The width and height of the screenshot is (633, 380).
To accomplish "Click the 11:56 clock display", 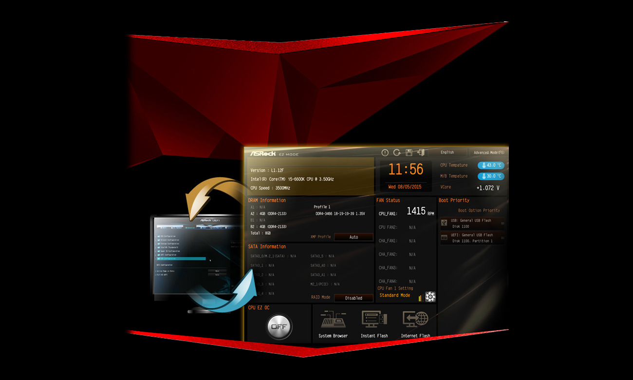I will point(406,170).
